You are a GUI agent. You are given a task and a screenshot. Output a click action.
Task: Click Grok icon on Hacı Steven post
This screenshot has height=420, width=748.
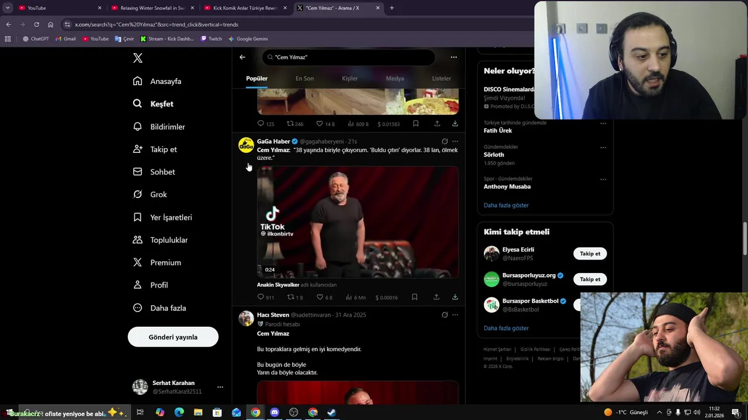coord(445,314)
